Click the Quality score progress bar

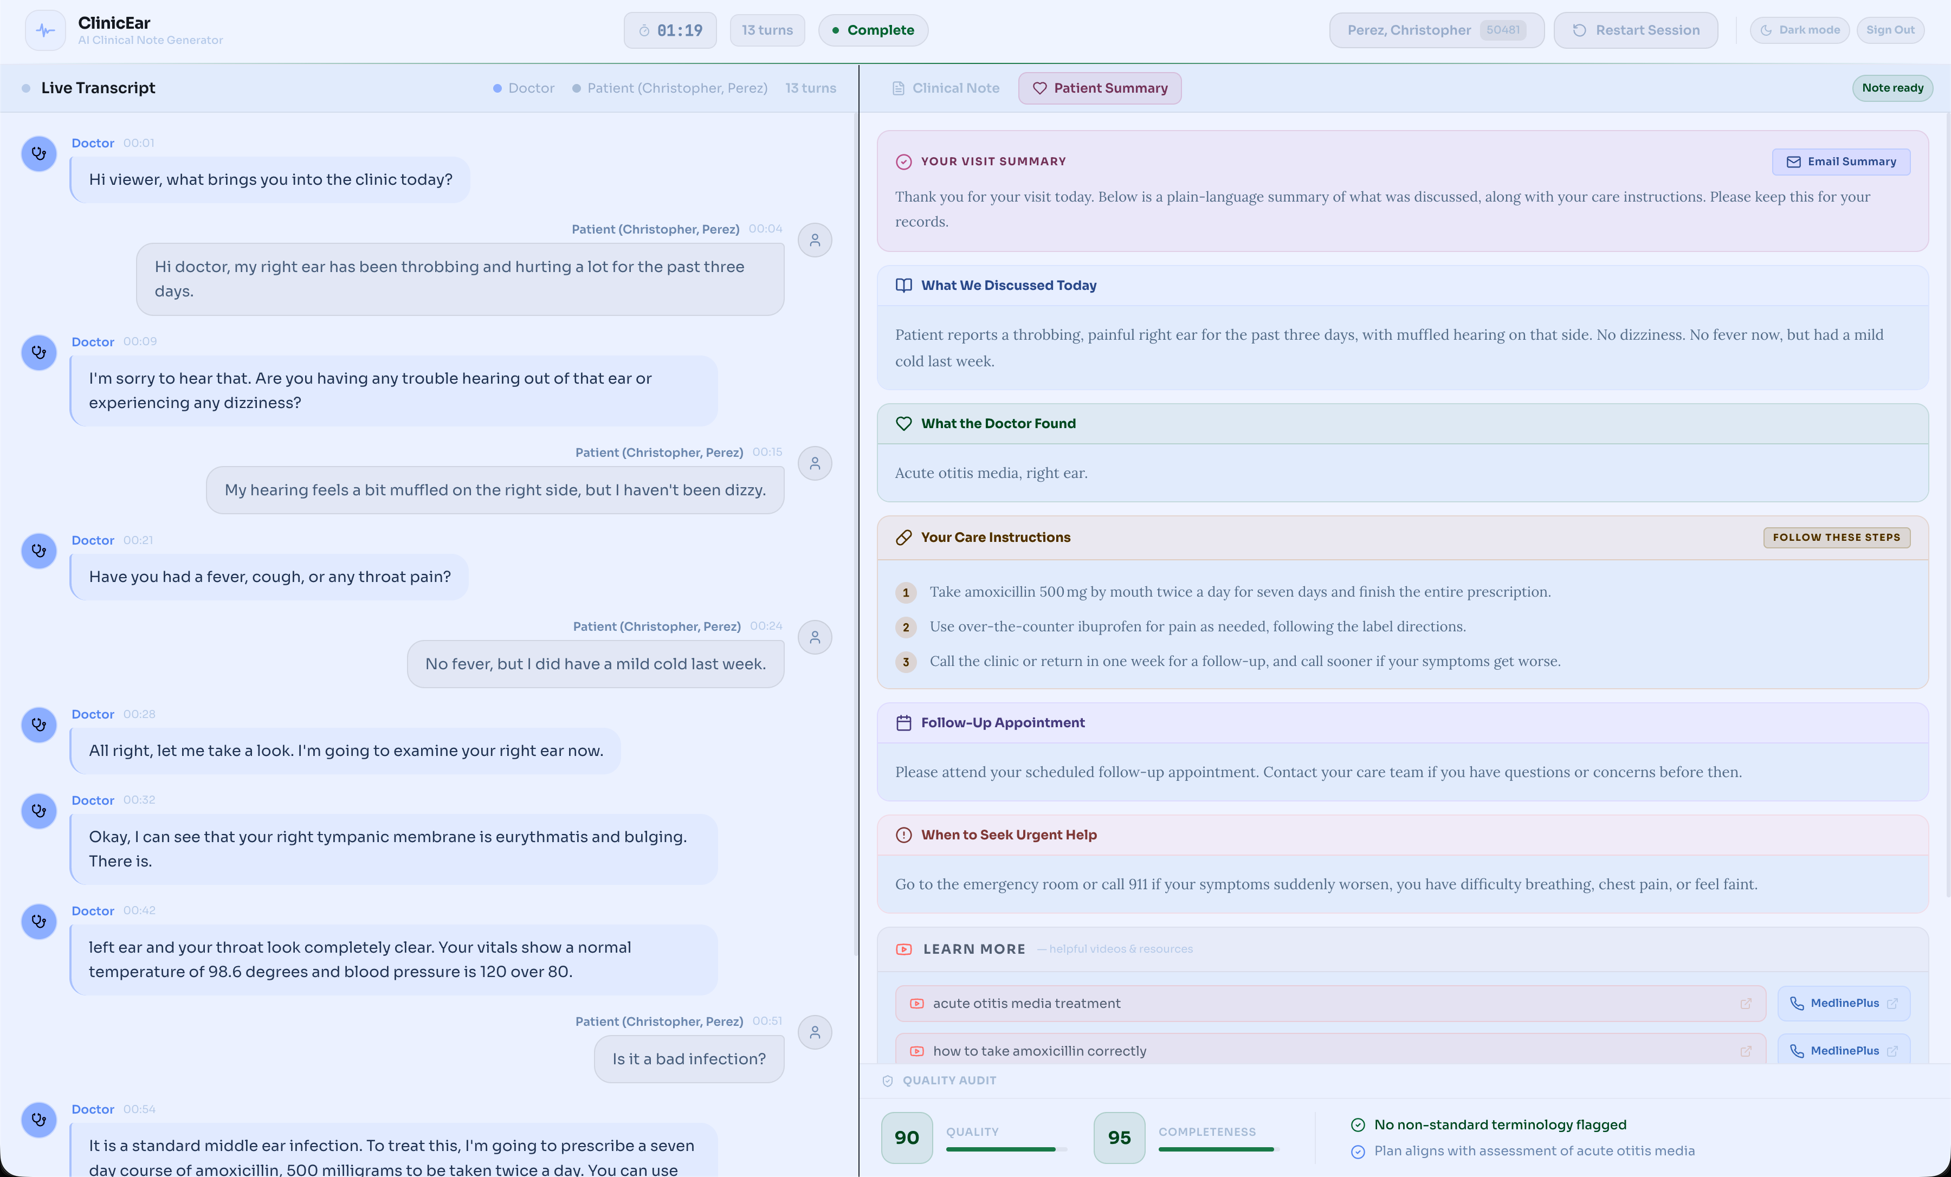point(1006,1149)
